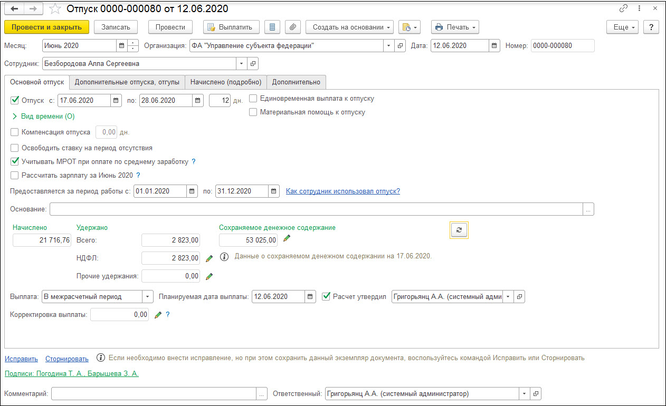Open the three-dots window menu
This screenshot has height=406, width=666.
click(x=640, y=8)
